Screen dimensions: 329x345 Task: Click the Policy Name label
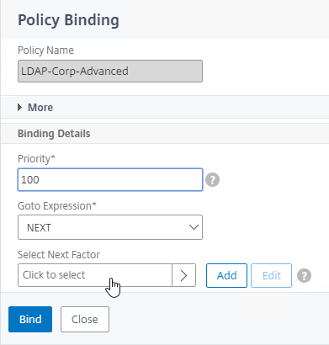(45, 50)
